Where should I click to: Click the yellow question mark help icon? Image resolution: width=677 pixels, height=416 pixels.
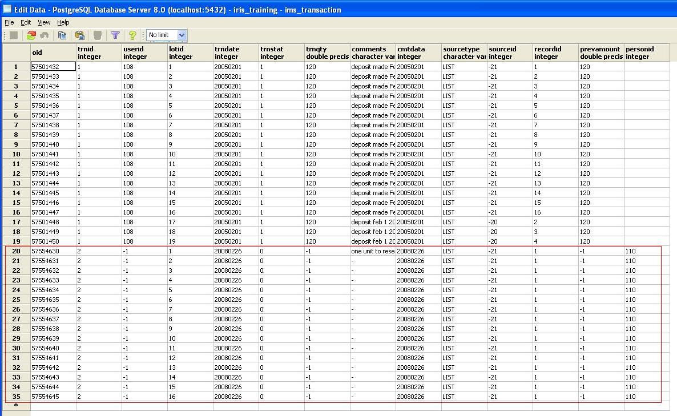[x=132, y=35]
